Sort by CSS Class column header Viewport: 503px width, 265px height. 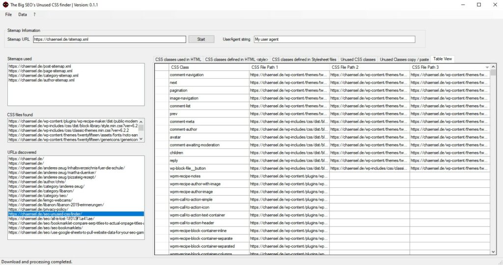209,67
